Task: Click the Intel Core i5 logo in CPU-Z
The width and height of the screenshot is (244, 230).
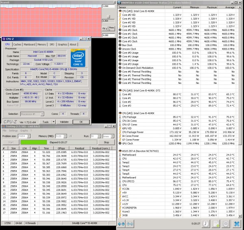Action: [78, 58]
